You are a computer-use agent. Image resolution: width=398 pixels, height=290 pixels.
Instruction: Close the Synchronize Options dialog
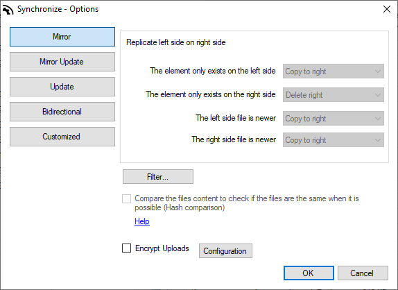click(x=387, y=9)
